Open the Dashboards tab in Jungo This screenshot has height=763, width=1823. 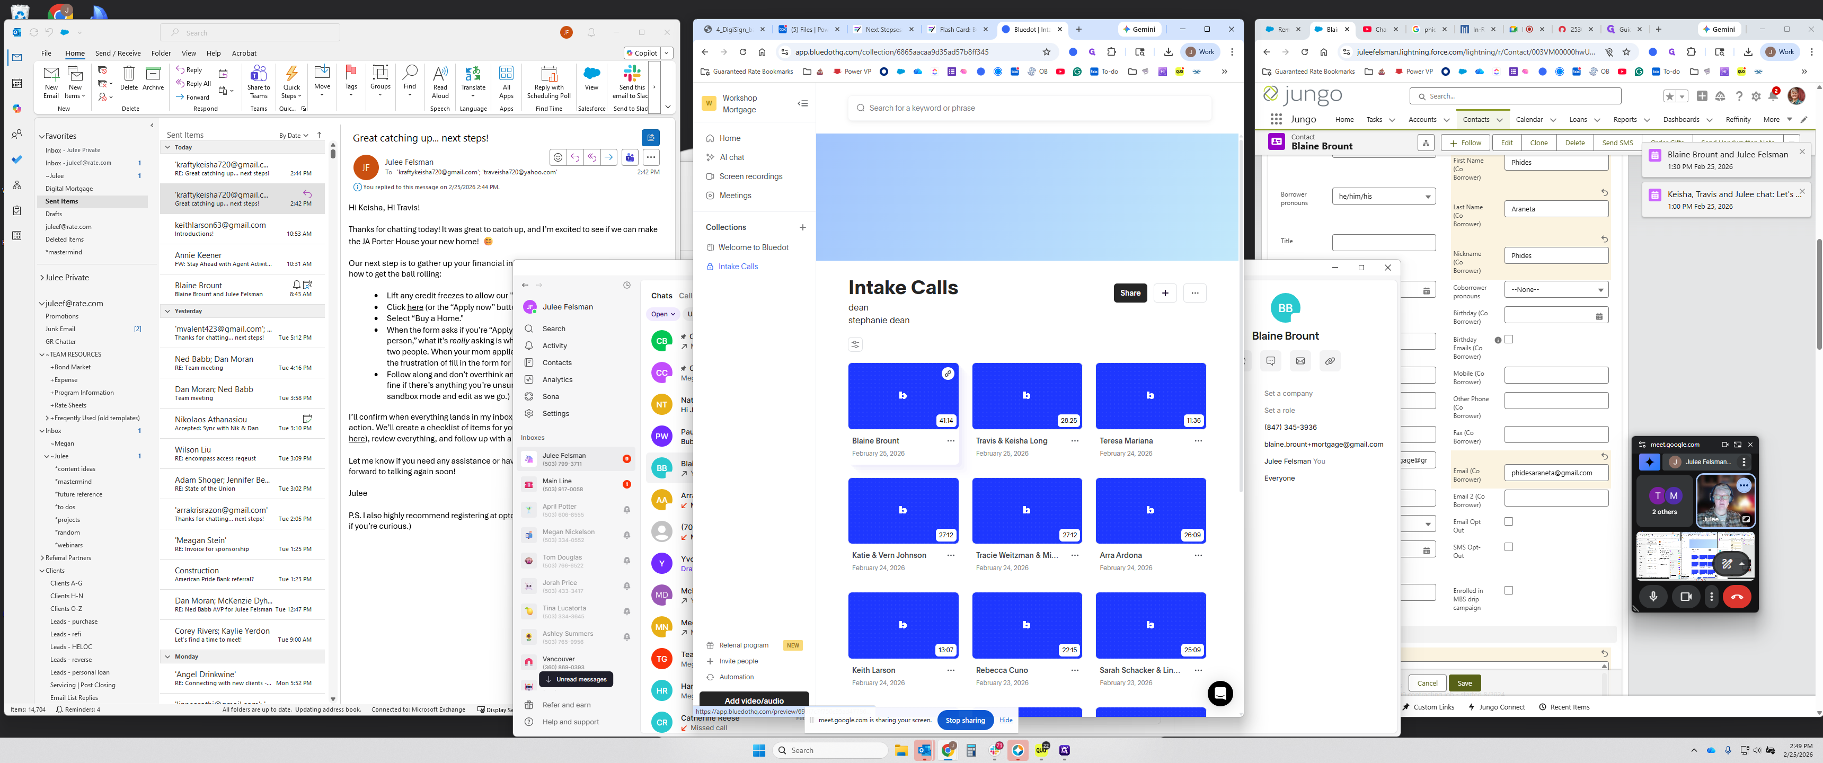tap(1681, 120)
